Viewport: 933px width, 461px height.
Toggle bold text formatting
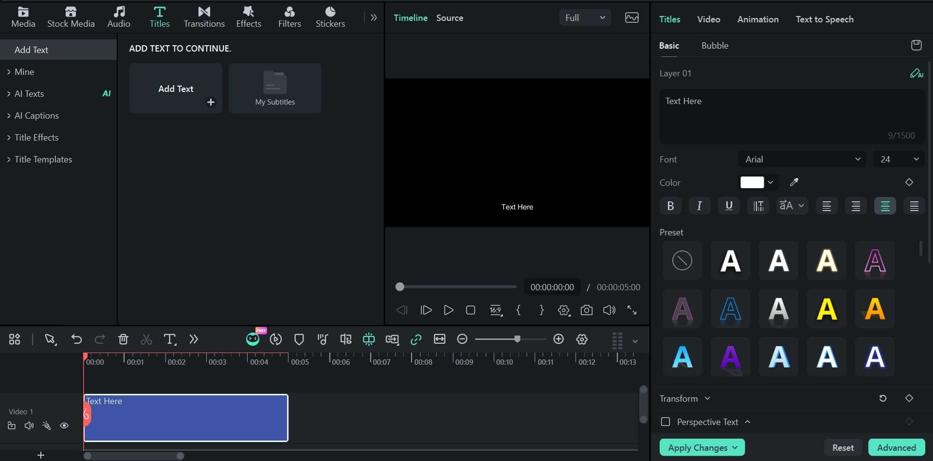tap(670, 206)
